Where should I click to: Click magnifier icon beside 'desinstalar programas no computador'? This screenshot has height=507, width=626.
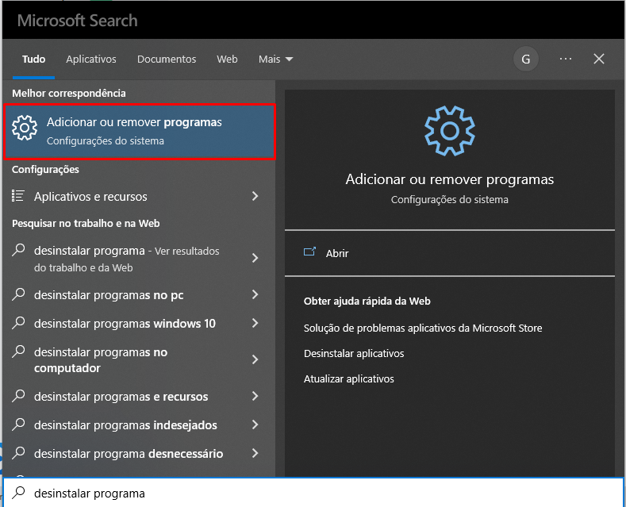[18, 351]
